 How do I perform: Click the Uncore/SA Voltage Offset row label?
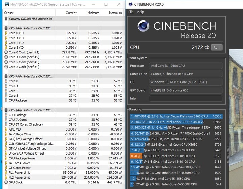tap(26, 153)
